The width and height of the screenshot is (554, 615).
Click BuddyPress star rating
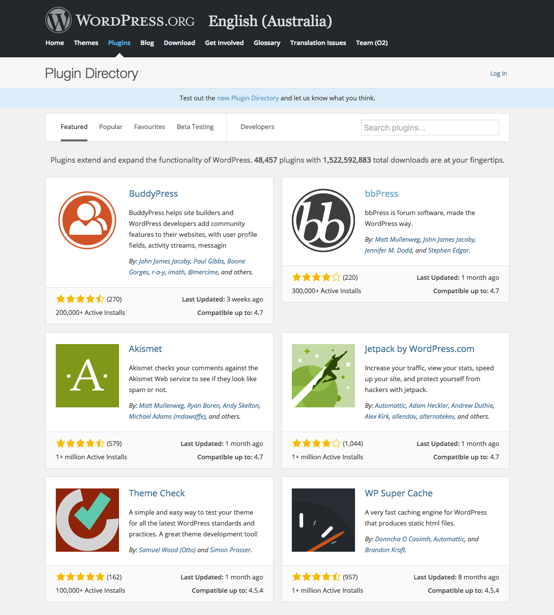click(80, 299)
